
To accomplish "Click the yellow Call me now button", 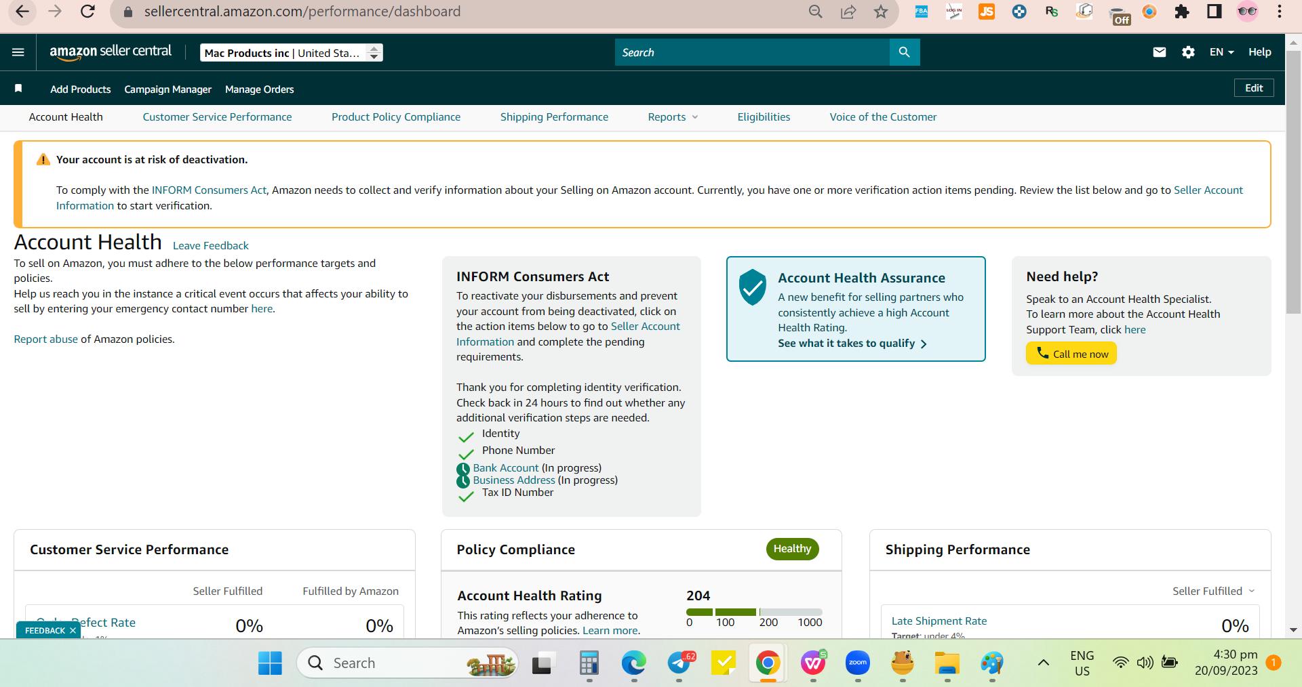I will coord(1071,354).
